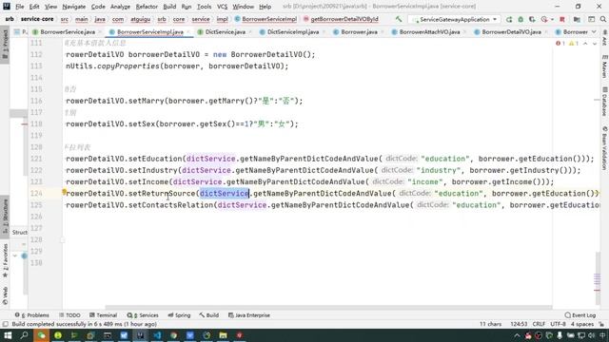Open Project Structure from toolbar
Viewport: 609px width, 342px height.
577,19
